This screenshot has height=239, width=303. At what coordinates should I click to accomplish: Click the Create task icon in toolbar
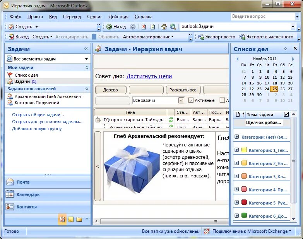pyautogui.click(x=11, y=27)
